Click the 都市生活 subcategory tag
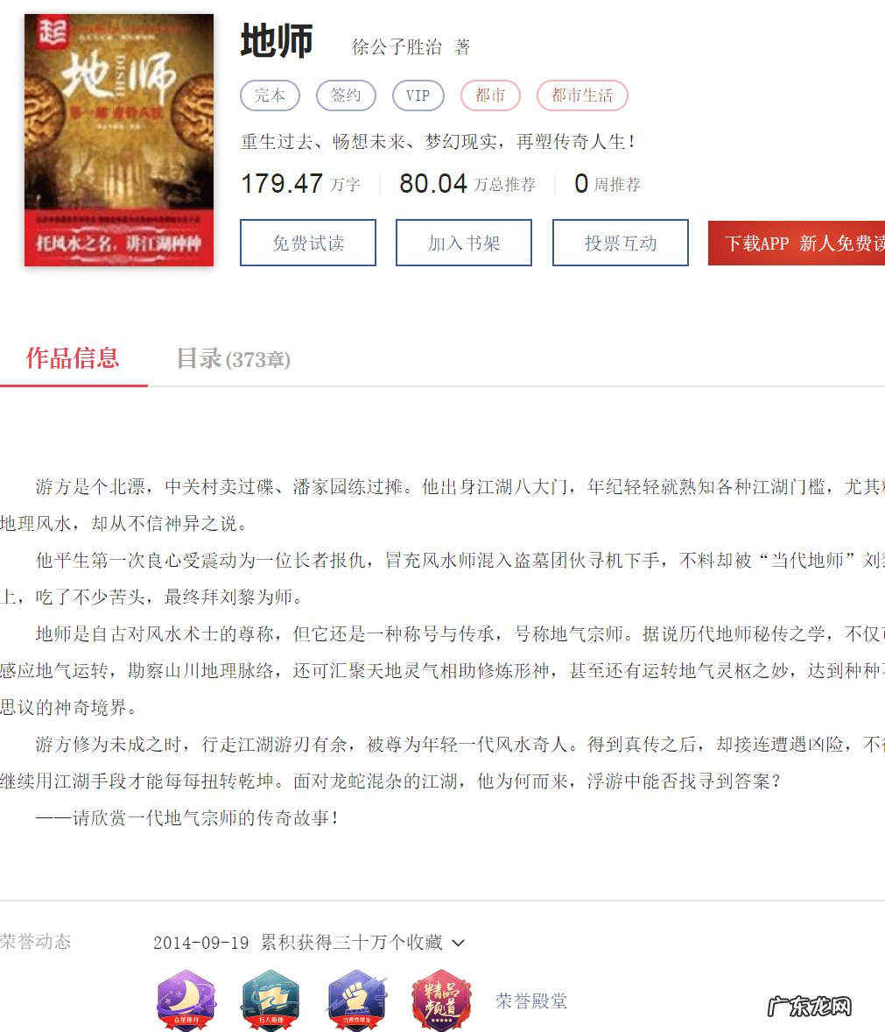 tap(582, 95)
